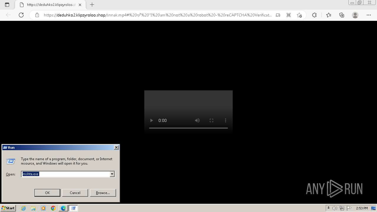Open the tab actions menu icon
This screenshot has height=212, width=377.
[7, 5]
